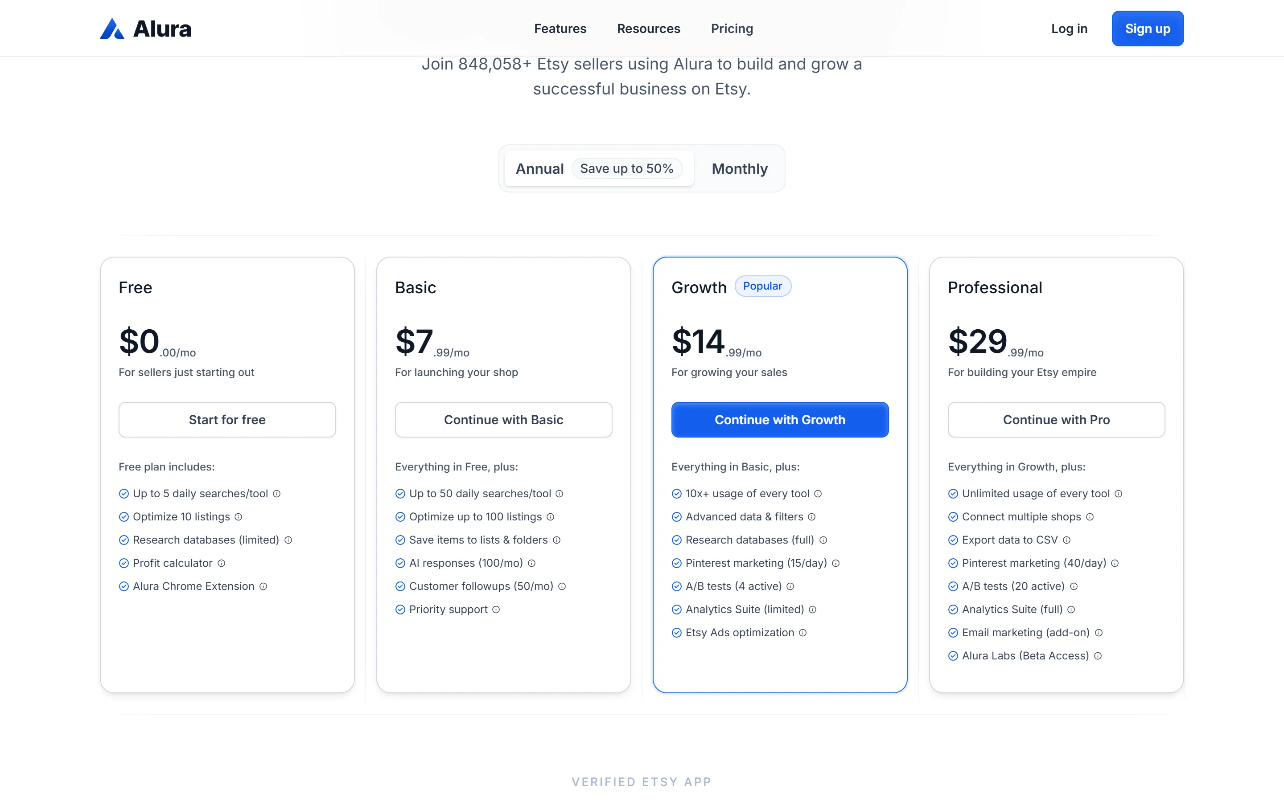
Task: Click the $0.00/mo Free price
Action: (157, 342)
